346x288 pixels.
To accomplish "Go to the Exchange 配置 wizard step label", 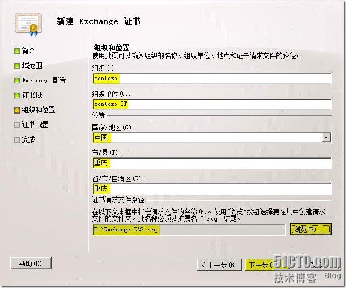I will coord(44,81).
